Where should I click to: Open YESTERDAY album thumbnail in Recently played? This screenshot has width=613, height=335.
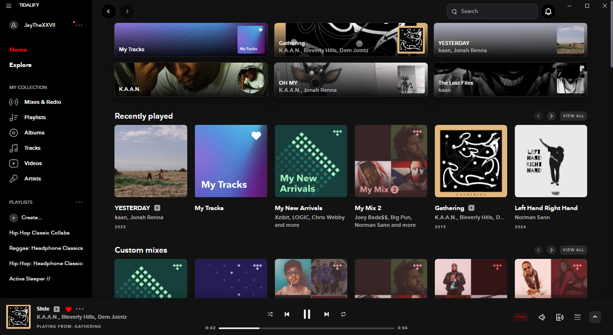(x=151, y=161)
